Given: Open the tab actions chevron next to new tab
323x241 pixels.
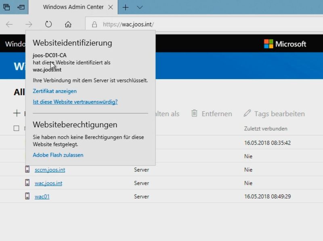Looking at the screenshot, I should pos(140,7).
